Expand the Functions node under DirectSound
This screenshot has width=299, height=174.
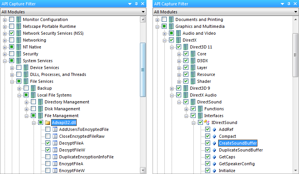pyautogui.click(x=186, y=109)
